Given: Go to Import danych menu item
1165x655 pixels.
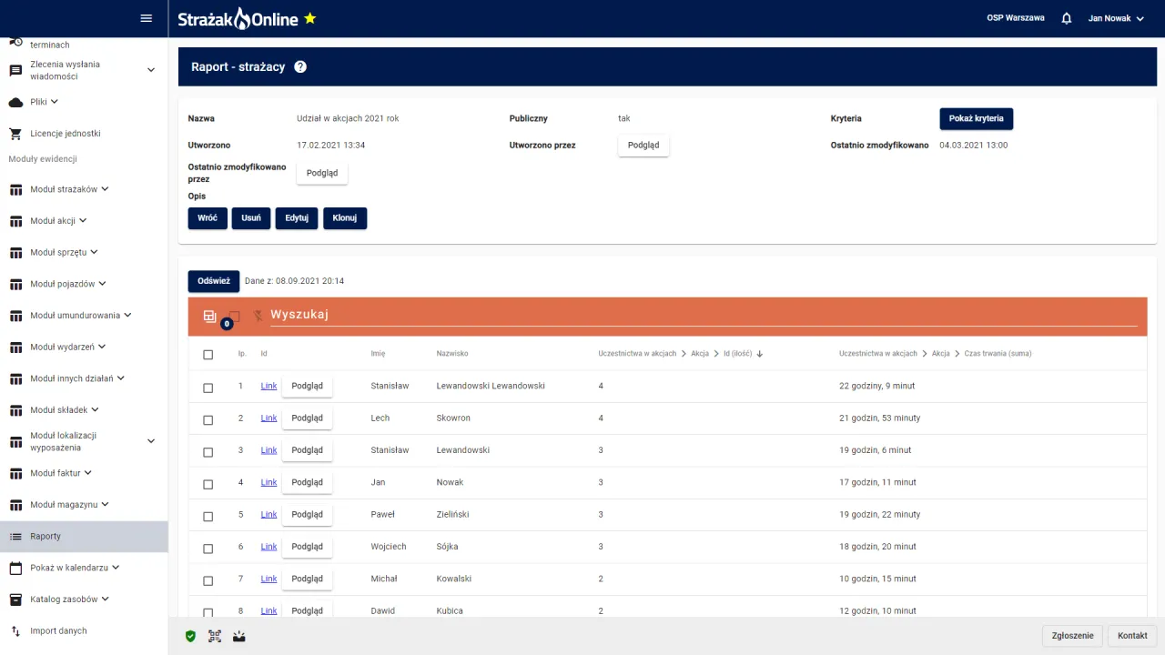Looking at the screenshot, I should click(x=58, y=631).
